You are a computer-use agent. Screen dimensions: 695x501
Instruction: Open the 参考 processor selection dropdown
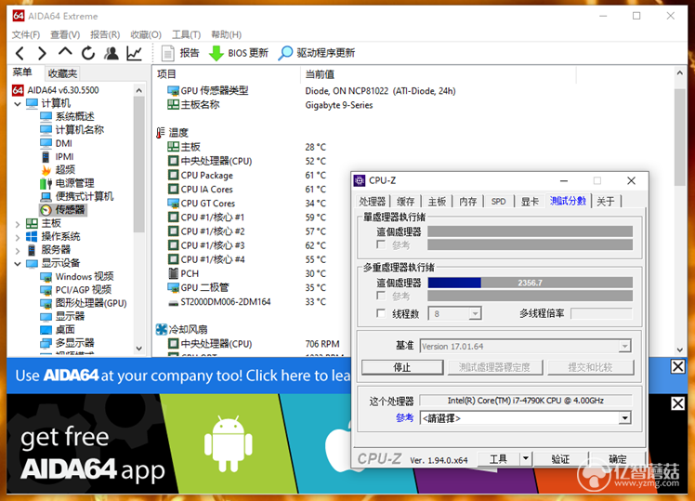click(624, 418)
